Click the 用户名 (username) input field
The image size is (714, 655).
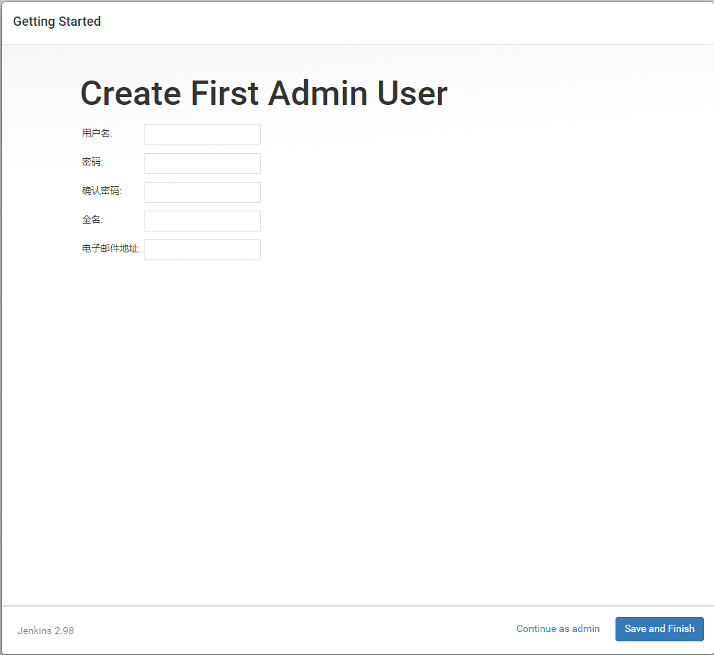point(202,134)
